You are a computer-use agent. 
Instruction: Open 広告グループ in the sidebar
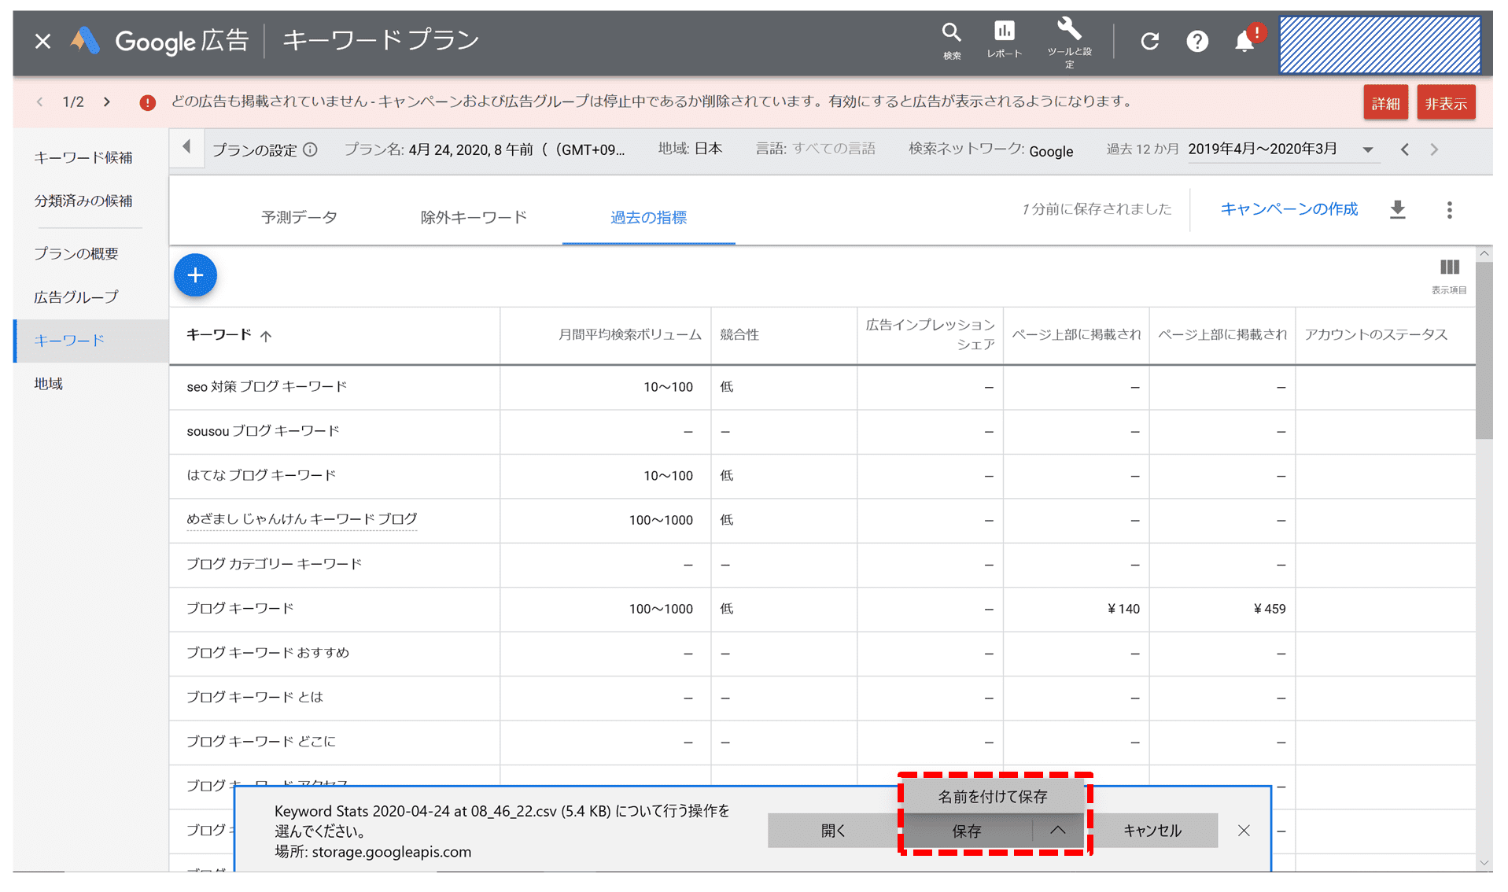76,297
